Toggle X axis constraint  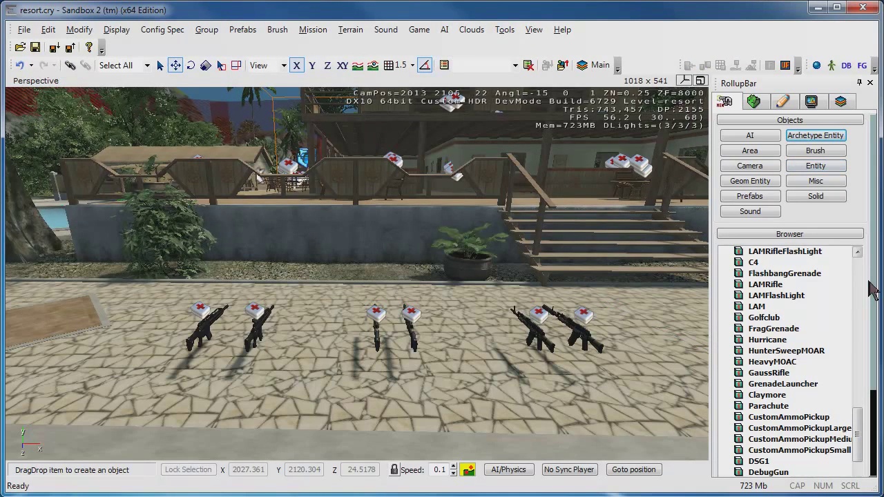coord(297,66)
